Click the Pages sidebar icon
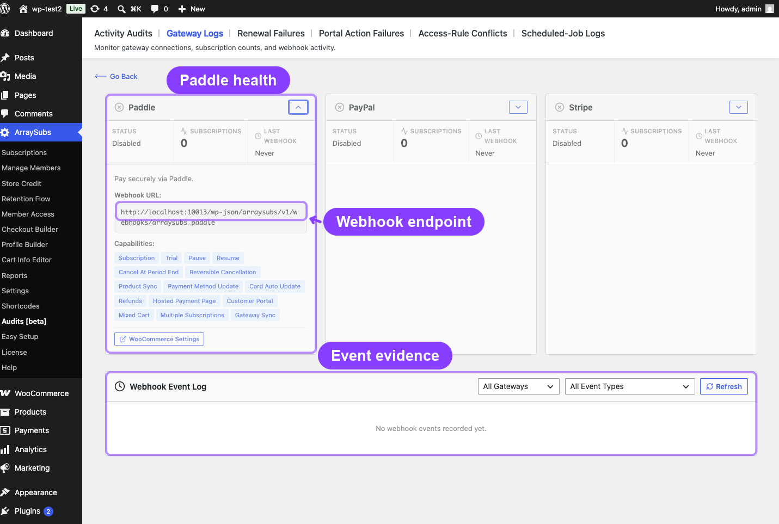This screenshot has width=779, height=524. click(5, 95)
